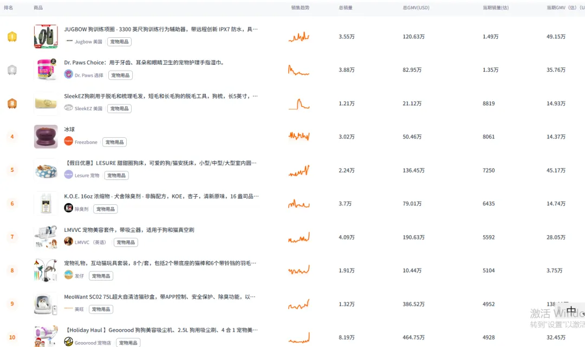The height and width of the screenshot is (347, 585).
Task: Open K.O.E. 16oz 浓缩物 product title
Action: [161, 196]
